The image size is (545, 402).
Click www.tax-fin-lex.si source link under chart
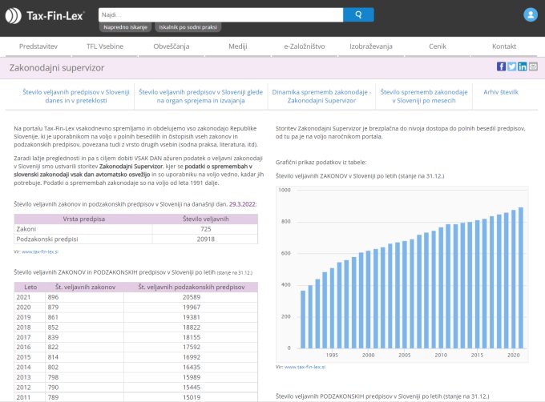[x=305, y=367]
